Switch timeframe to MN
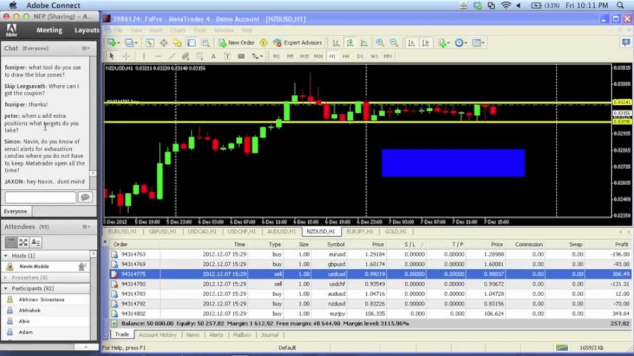 click(387, 56)
